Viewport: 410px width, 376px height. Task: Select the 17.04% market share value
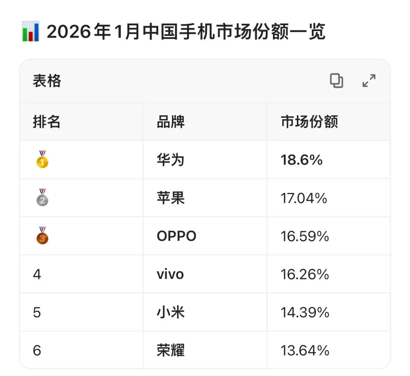point(304,198)
